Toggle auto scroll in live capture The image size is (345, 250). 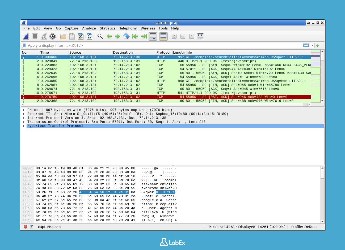pos(153,36)
